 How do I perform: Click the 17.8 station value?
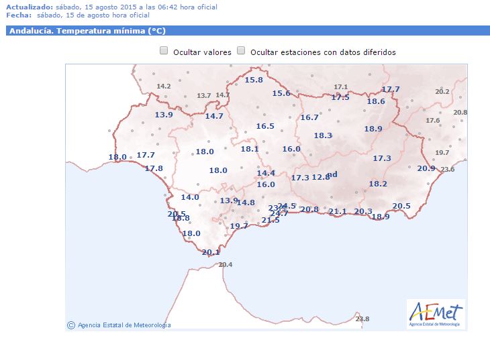pos(154,168)
